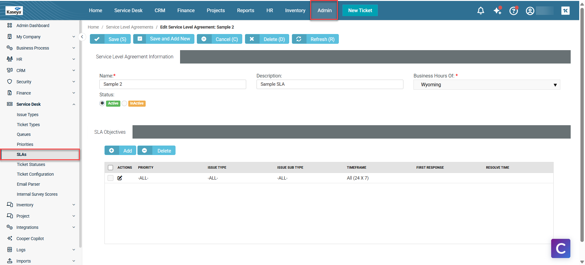Image resolution: width=585 pixels, height=265 pixels.
Task: Click the Logs sidebar icon
Action: click(x=9, y=250)
